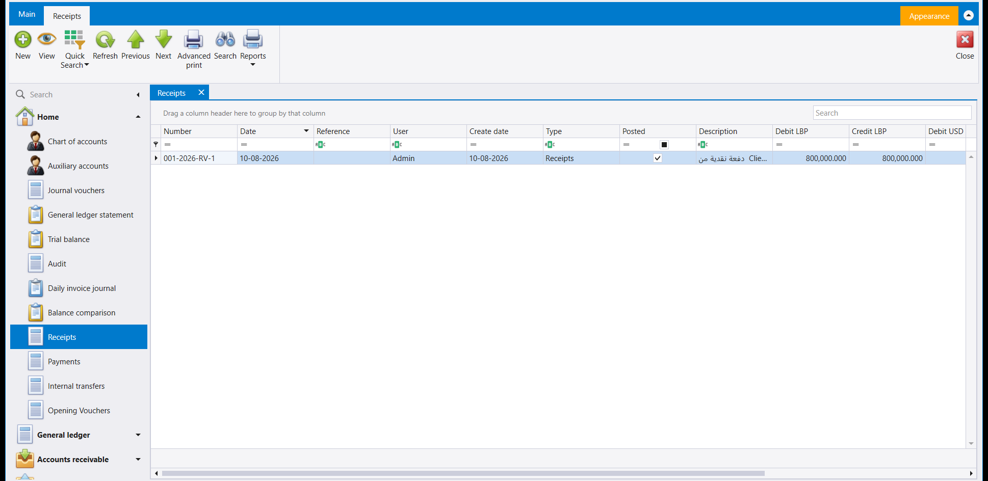Image resolution: width=988 pixels, height=481 pixels.
Task: Click vertical scrollbar down arrow
Action: click(x=971, y=443)
